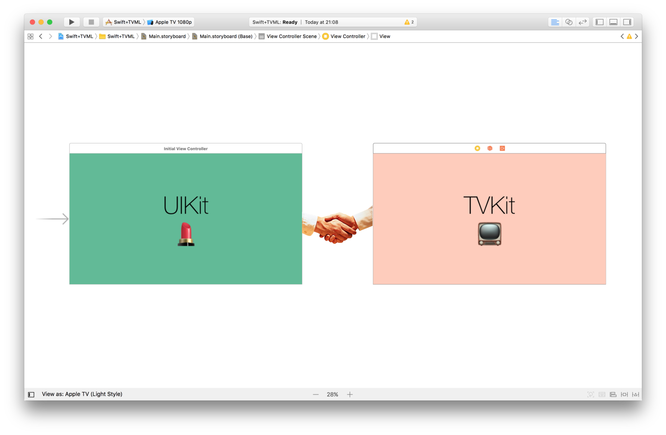Open the Version editor

(582, 22)
